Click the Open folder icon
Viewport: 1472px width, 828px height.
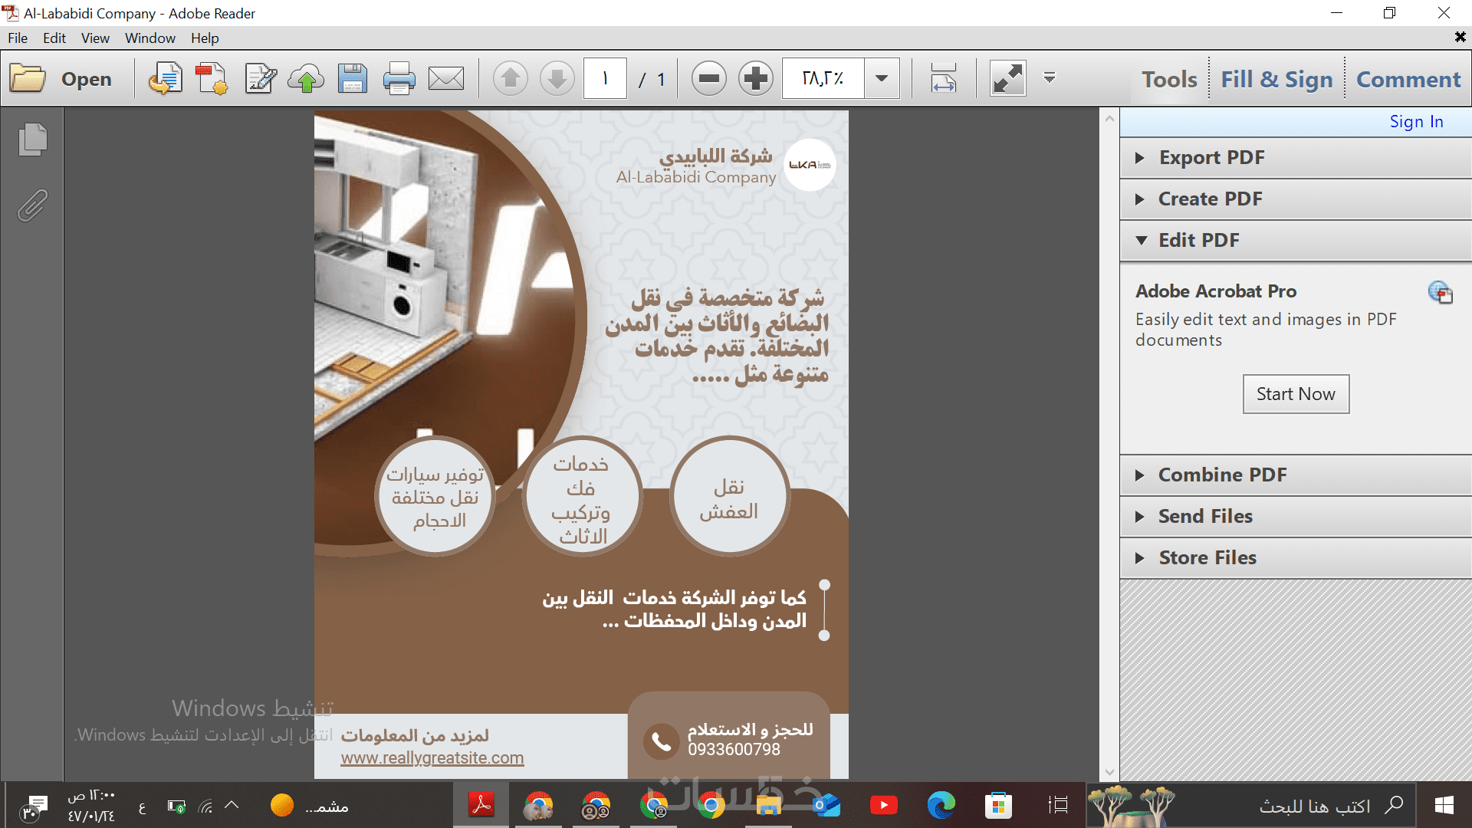[28, 79]
